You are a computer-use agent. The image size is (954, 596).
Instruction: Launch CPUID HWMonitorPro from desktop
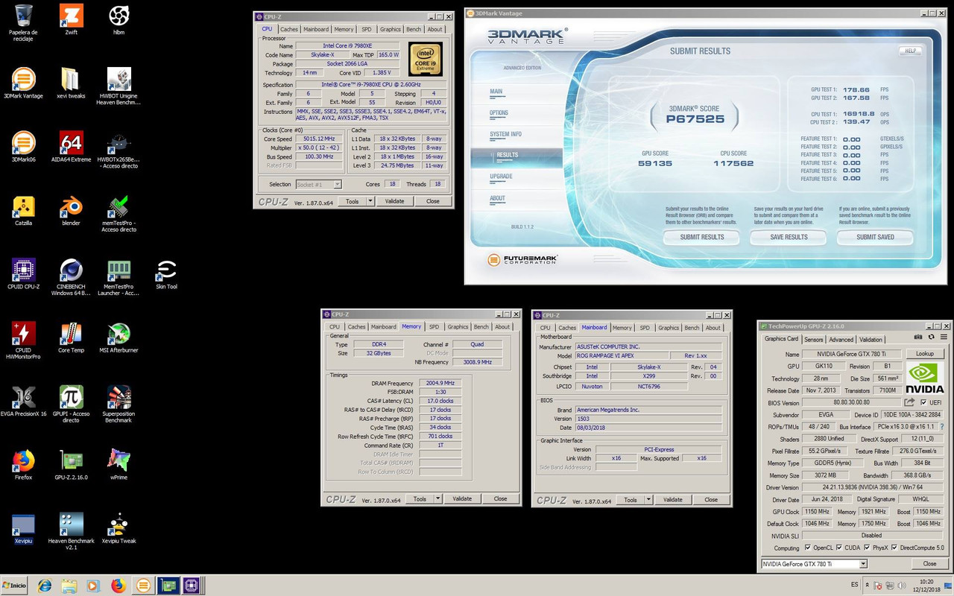click(x=23, y=341)
